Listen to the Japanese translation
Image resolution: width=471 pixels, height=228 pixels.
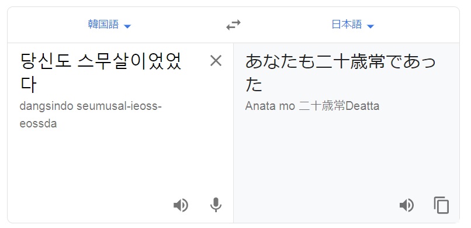[407, 206]
